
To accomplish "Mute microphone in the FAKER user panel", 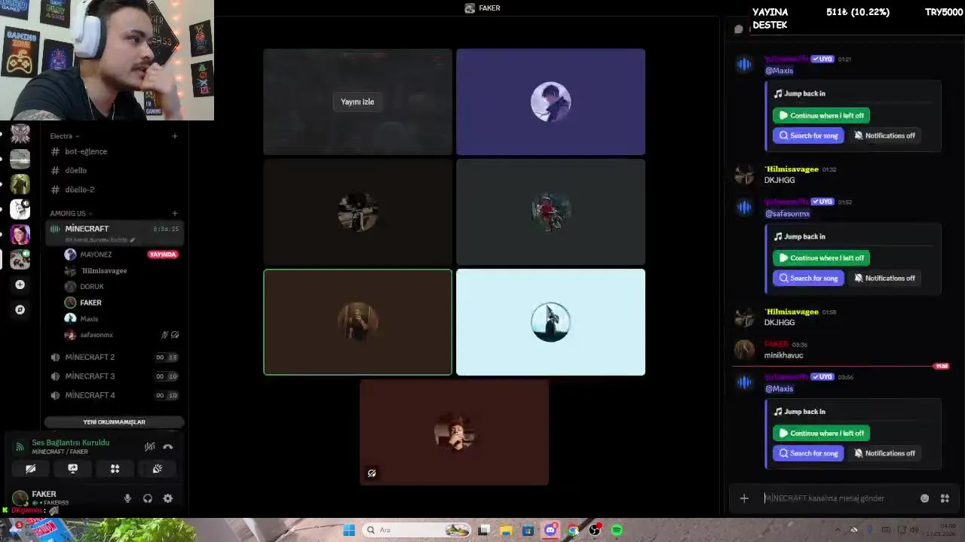I will [127, 498].
